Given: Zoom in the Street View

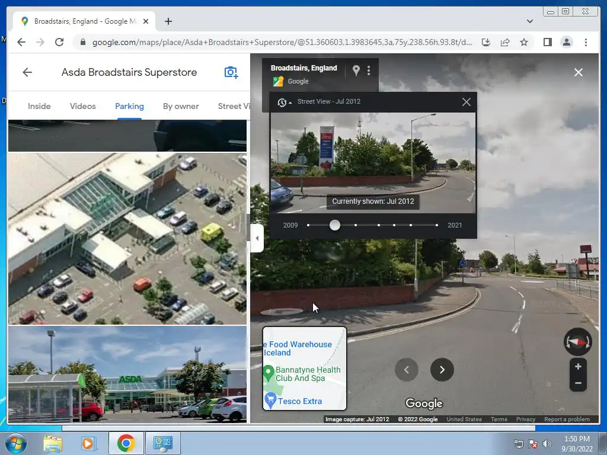Looking at the screenshot, I should point(578,366).
